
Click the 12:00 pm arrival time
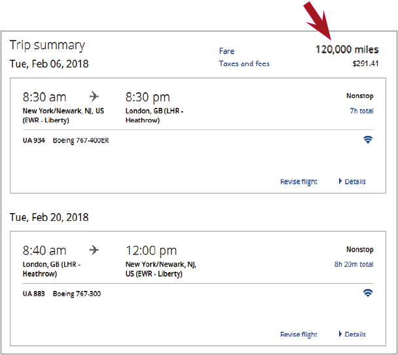pos(151,250)
